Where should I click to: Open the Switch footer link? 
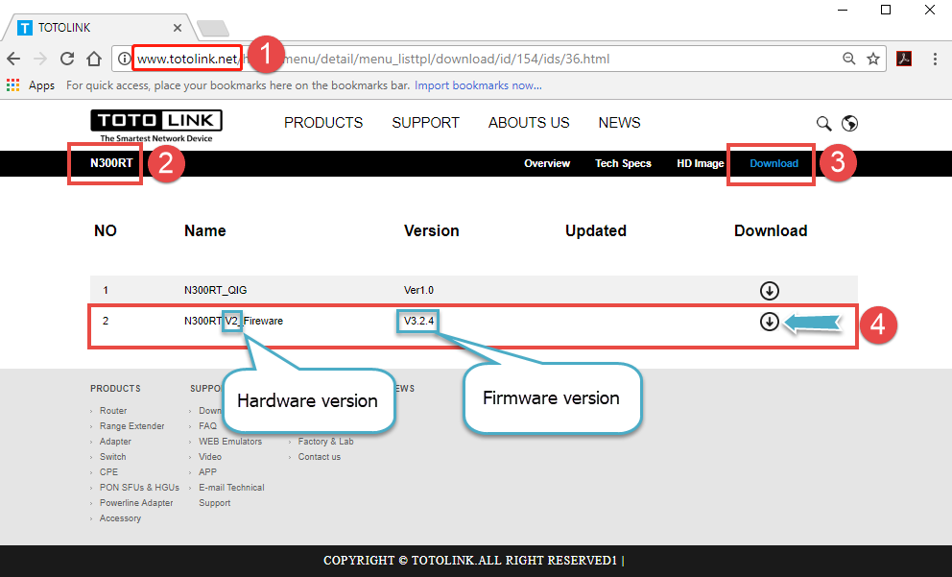pyautogui.click(x=113, y=457)
